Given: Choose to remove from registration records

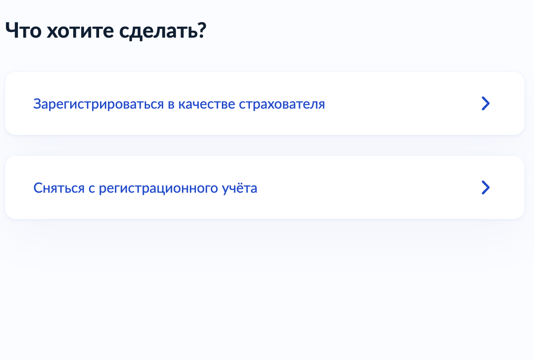Looking at the screenshot, I should coord(145,188).
